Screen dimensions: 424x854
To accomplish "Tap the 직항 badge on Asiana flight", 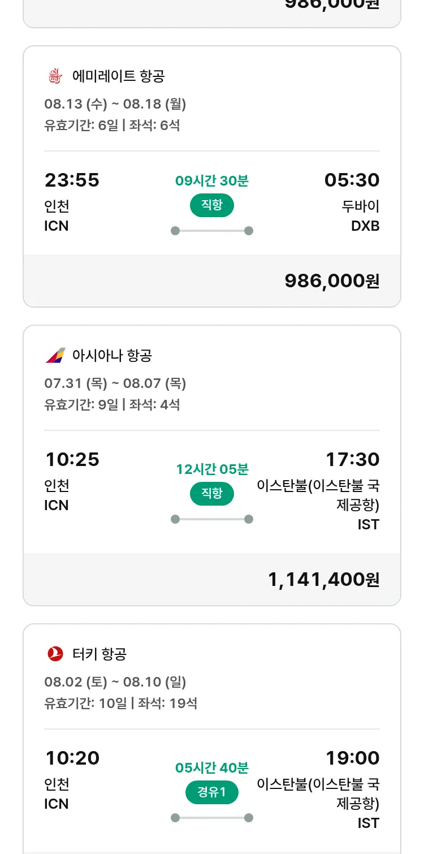I will pyautogui.click(x=212, y=494).
